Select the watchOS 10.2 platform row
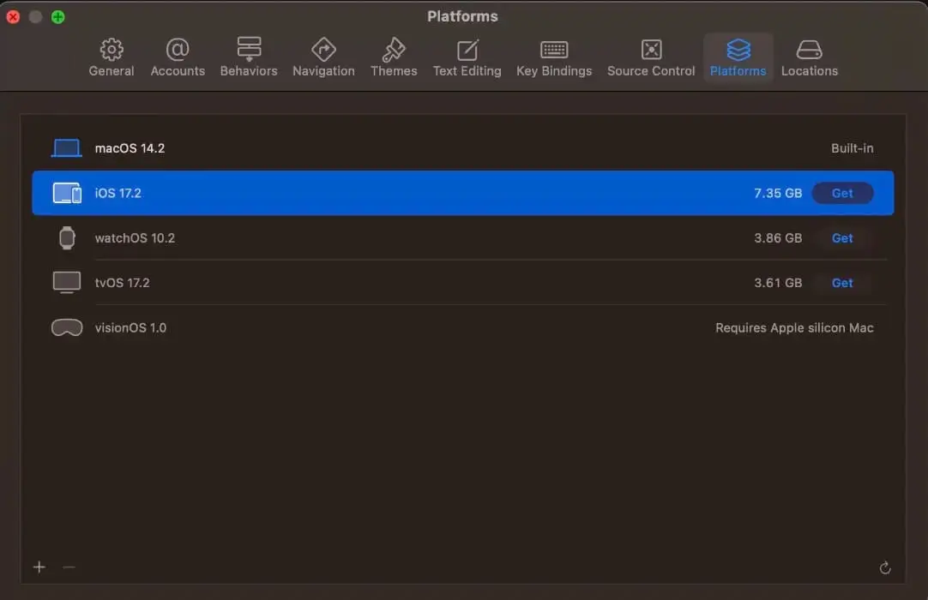Image resolution: width=928 pixels, height=600 pixels. click(343, 237)
